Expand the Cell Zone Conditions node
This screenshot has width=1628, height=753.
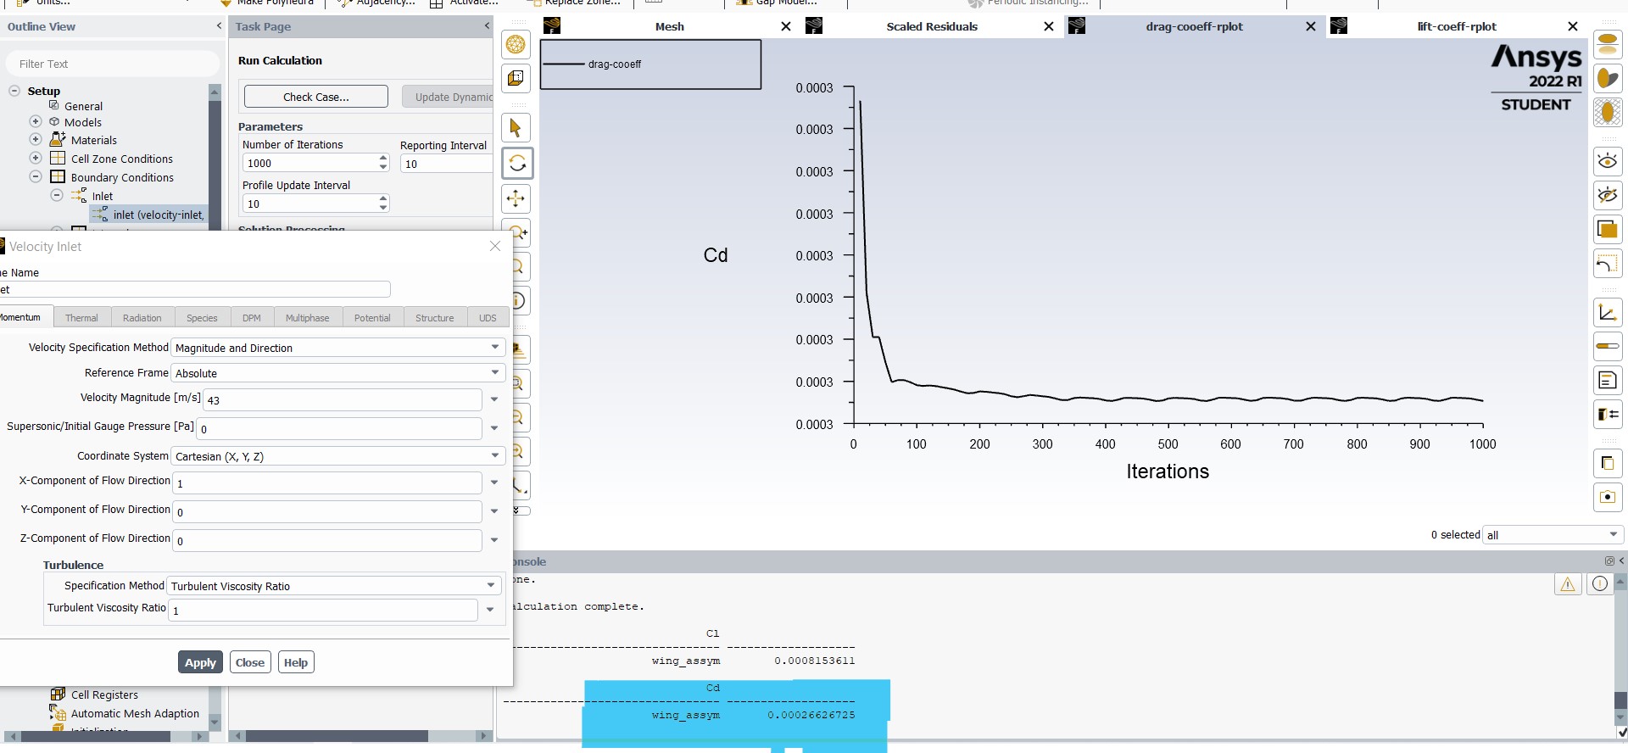(x=35, y=158)
